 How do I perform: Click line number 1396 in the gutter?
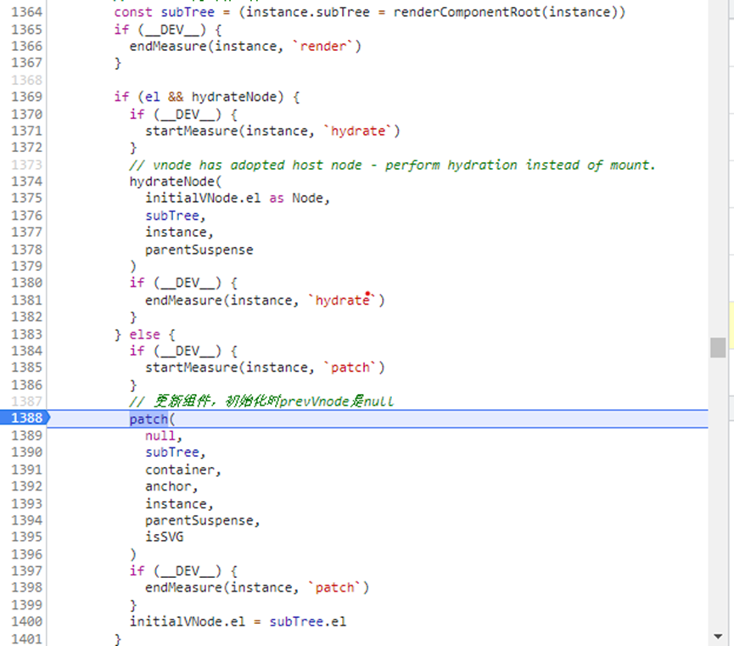coord(26,553)
